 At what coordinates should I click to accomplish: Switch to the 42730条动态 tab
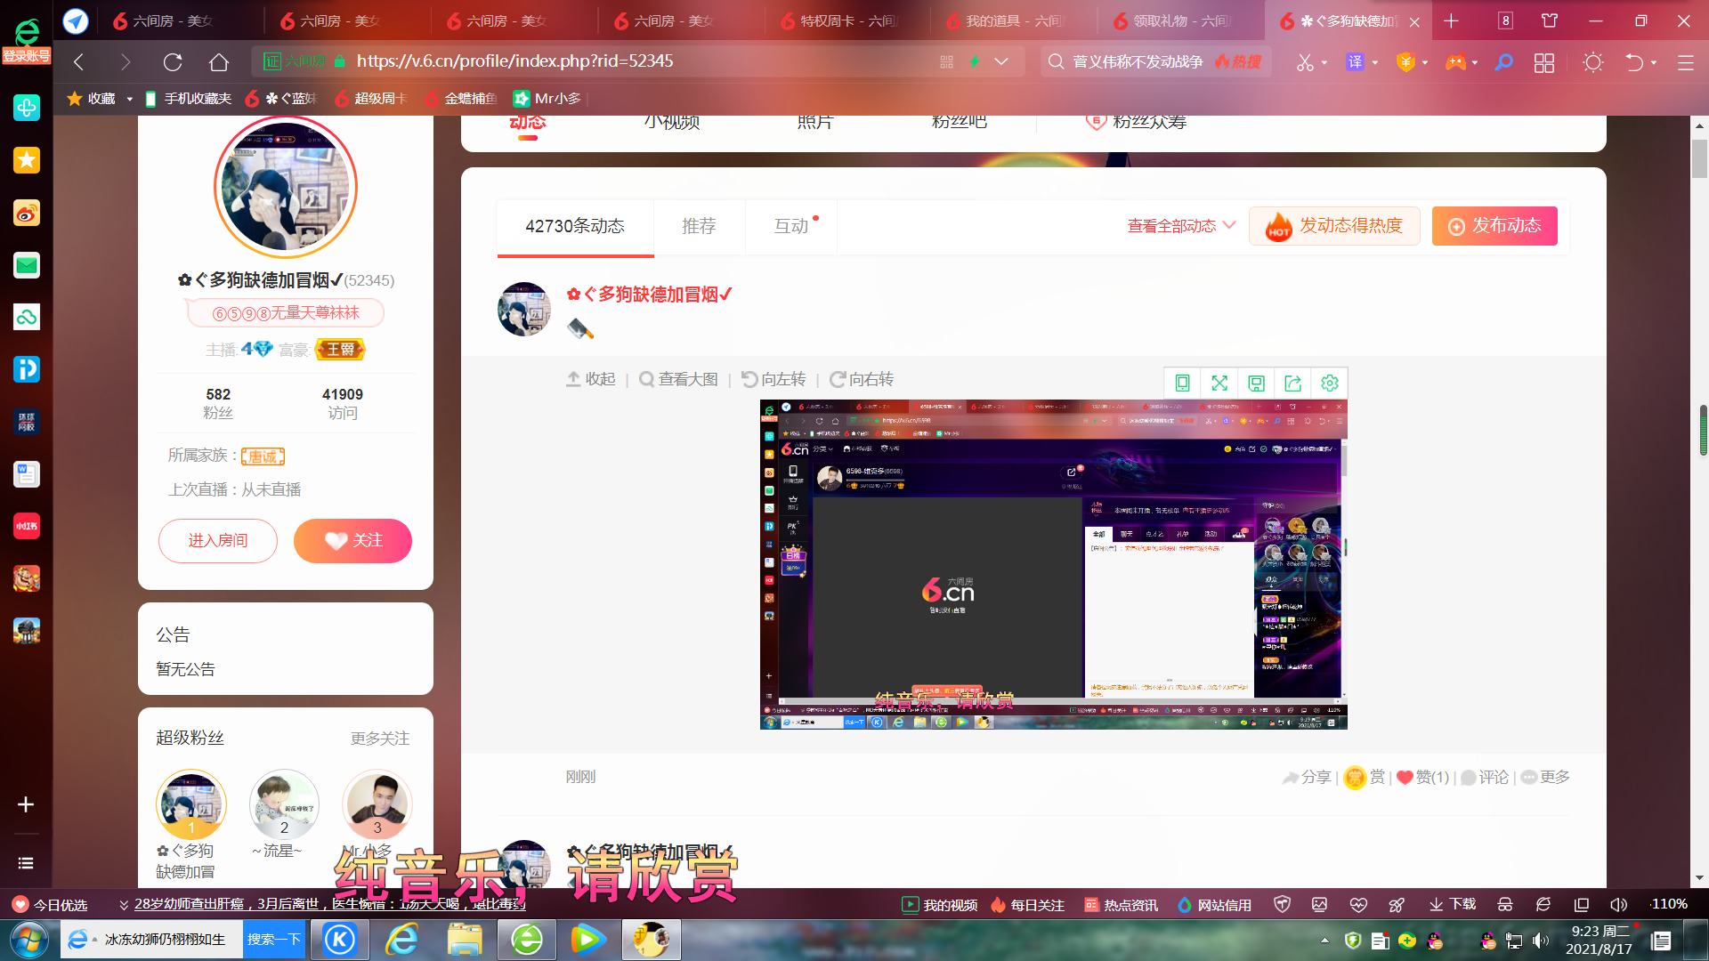[575, 227]
